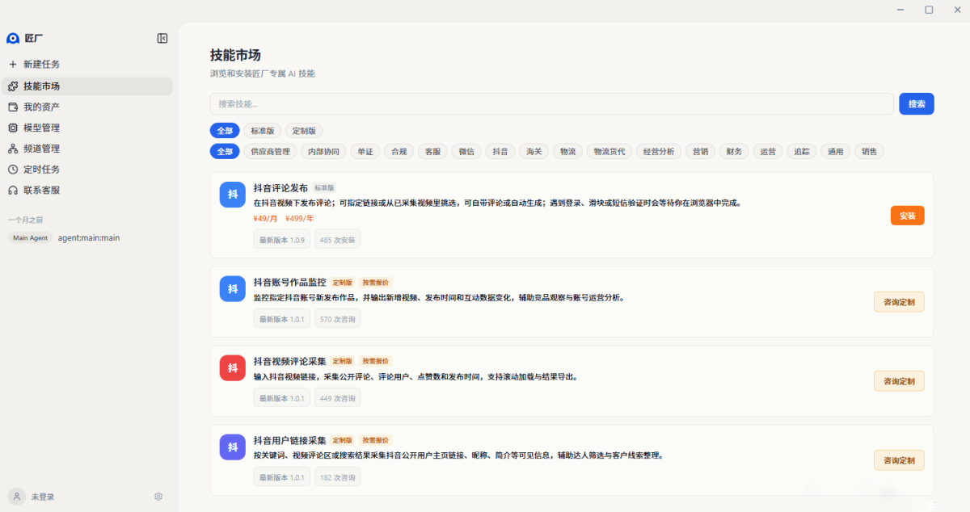Screen dimensions: 970x512
Task: Click the 匠厂 app logo icon
Action: pos(13,38)
